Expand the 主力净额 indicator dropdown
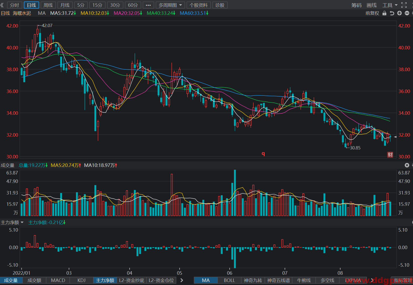This screenshot has height=285, width=413. [x=12, y=222]
